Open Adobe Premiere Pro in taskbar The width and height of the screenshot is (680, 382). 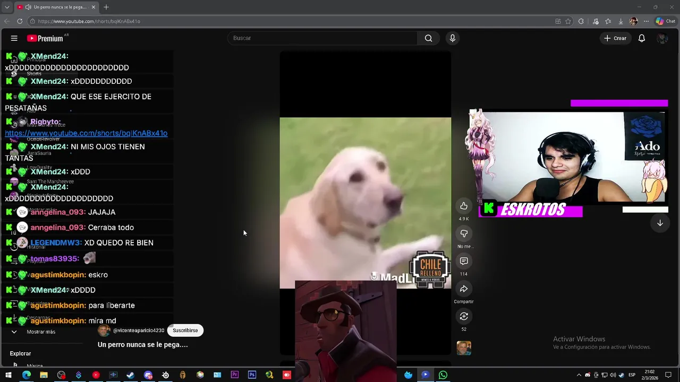coord(234,375)
